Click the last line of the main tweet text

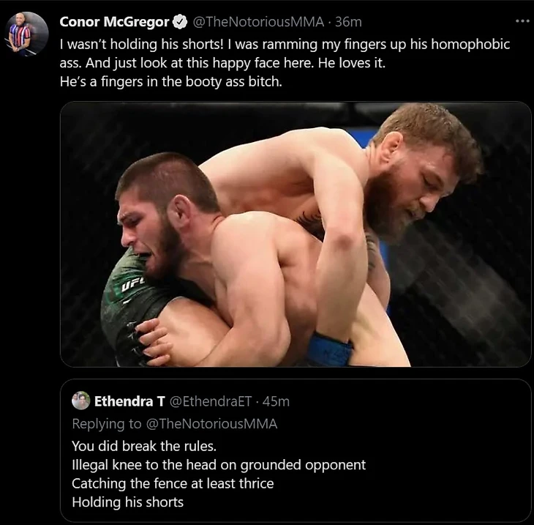click(170, 81)
